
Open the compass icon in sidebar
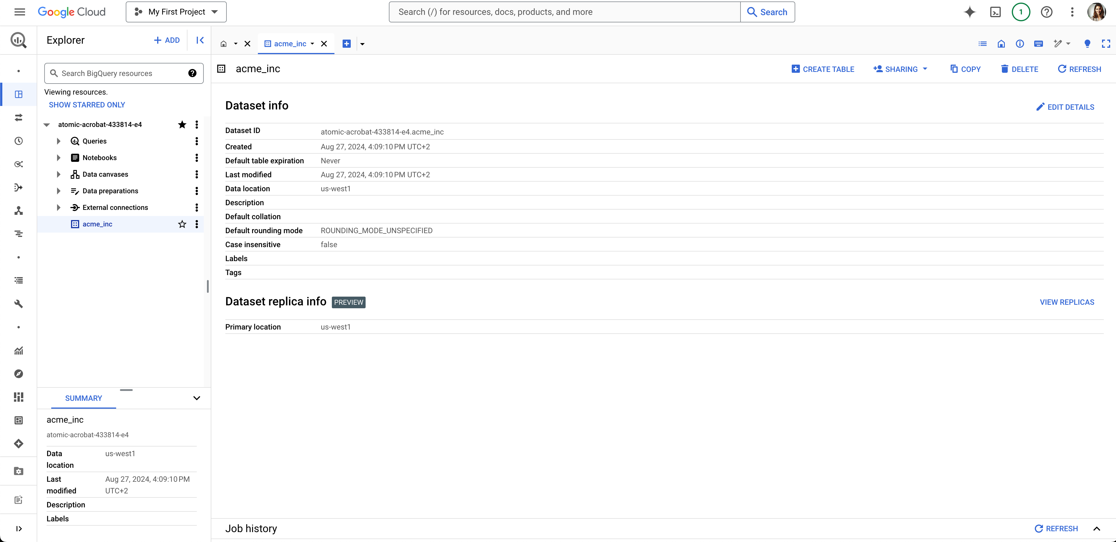19,373
